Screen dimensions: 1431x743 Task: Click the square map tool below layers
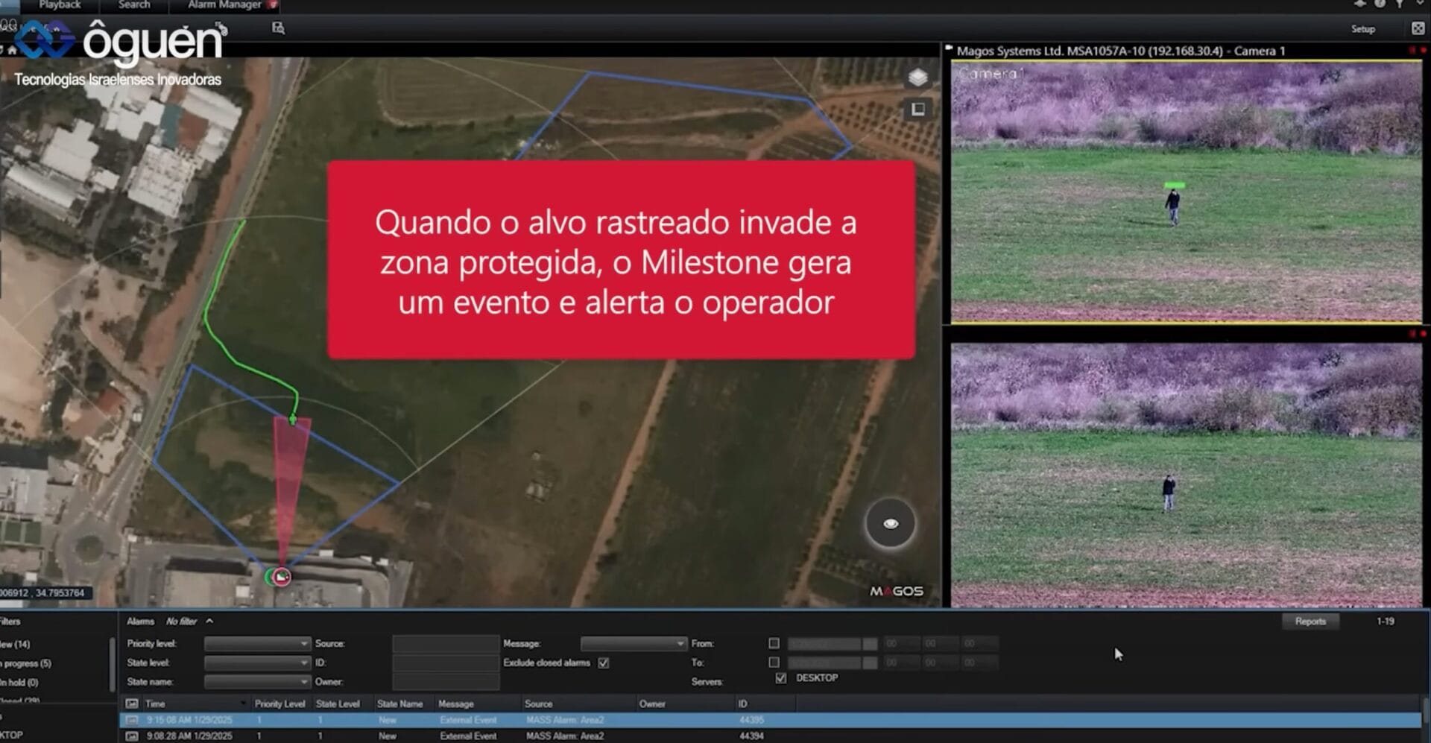point(917,110)
